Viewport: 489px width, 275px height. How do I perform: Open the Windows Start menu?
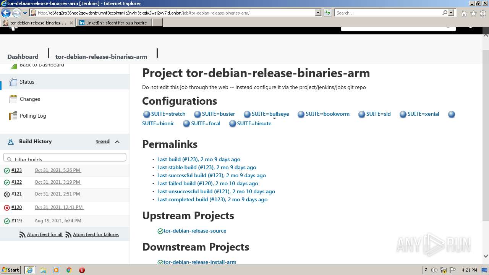point(10,270)
